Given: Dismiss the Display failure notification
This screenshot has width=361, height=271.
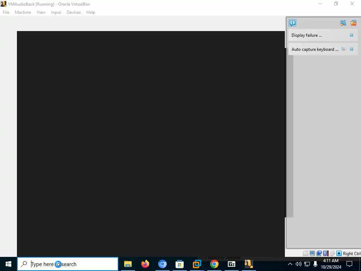Looking at the screenshot, I should 351,35.
